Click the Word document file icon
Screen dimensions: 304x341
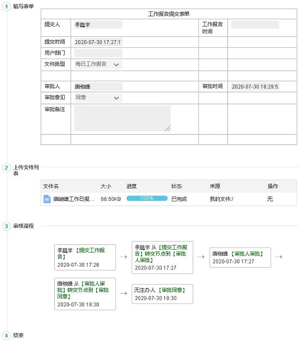[47, 199]
